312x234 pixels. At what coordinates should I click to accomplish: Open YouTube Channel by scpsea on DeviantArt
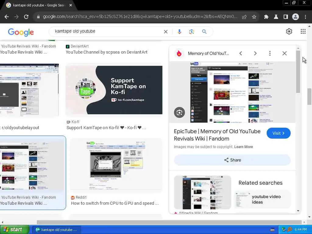click(106, 52)
